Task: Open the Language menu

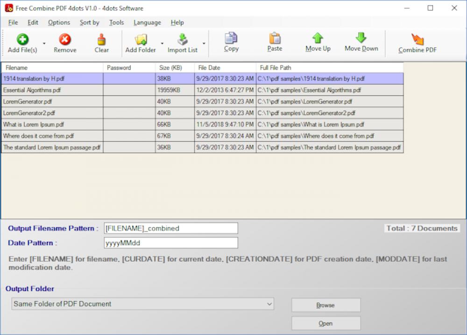Action: click(147, 22)
